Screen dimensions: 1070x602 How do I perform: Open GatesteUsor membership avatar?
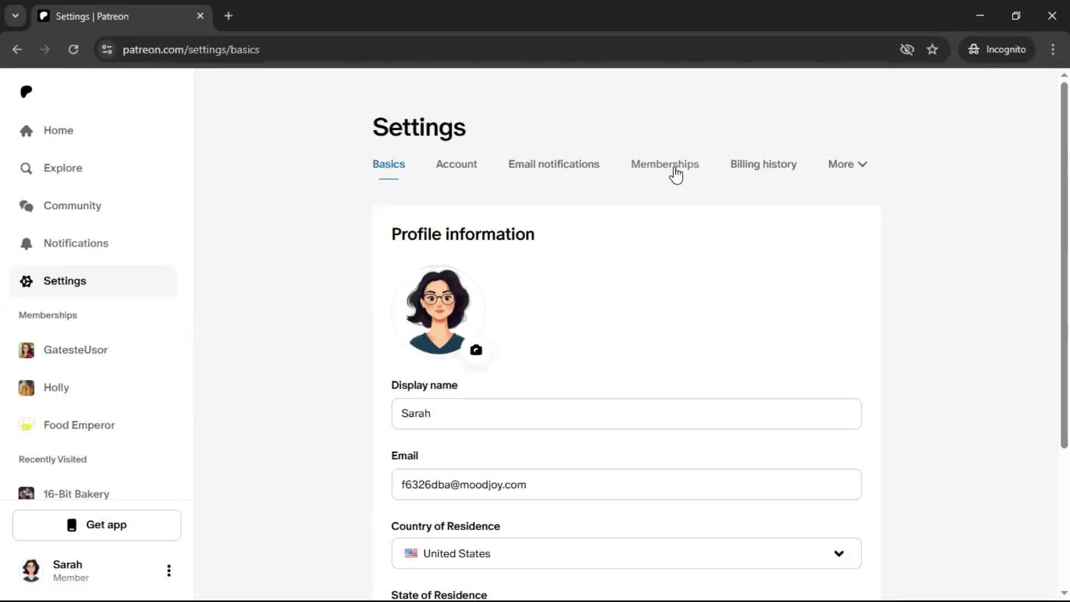[26, 350]
